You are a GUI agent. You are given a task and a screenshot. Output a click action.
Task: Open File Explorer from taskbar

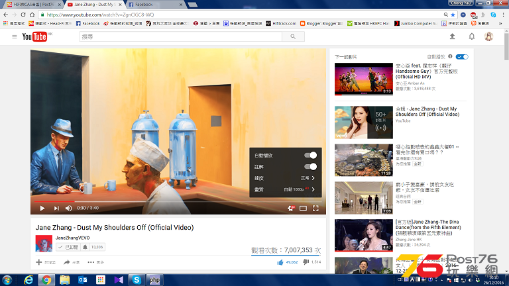[64, 280]
